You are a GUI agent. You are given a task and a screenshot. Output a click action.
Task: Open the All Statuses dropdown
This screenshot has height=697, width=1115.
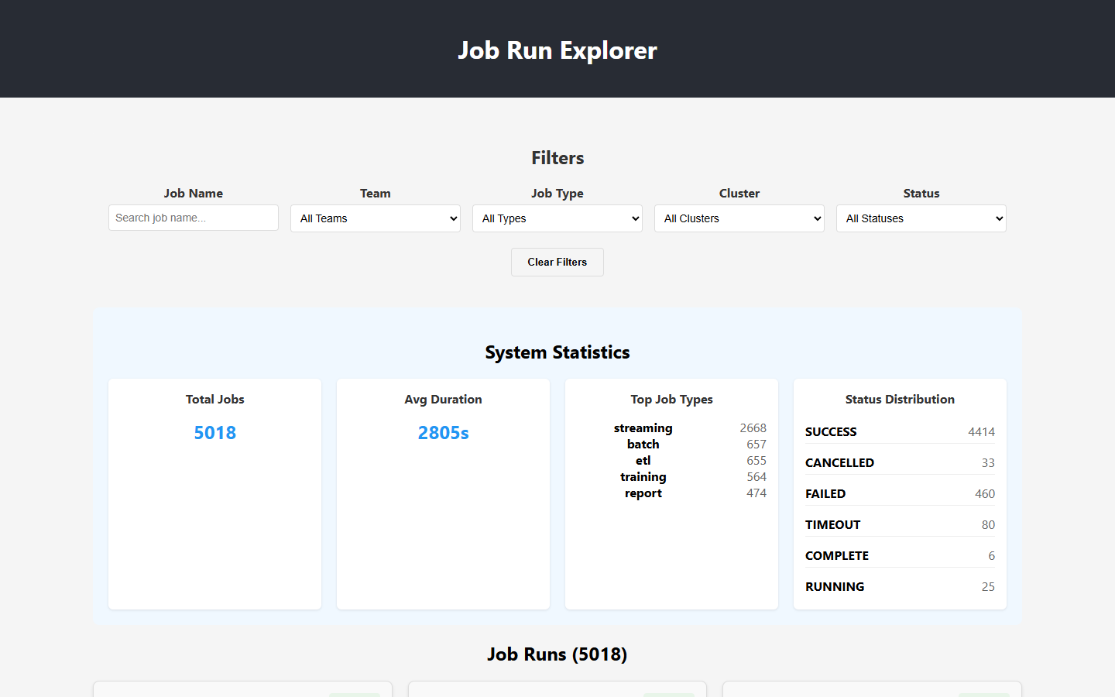(x=921, y=218)
